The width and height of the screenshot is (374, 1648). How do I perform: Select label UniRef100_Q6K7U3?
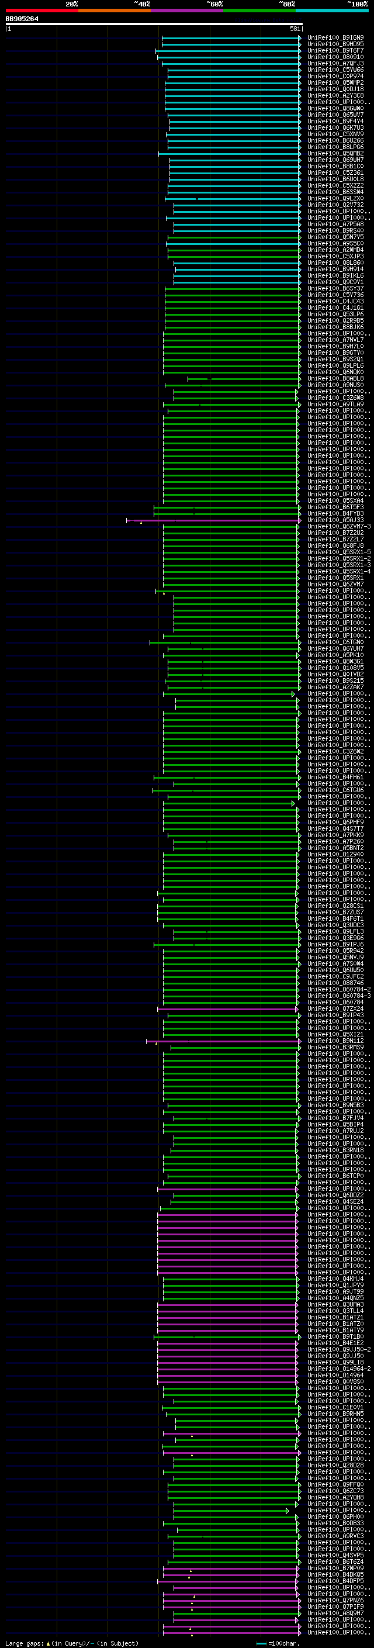coord(335,127)
